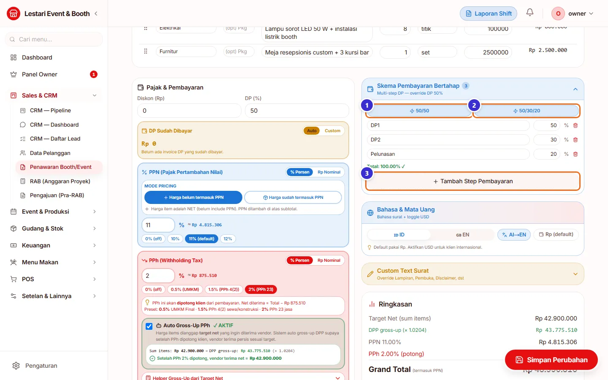Screen dimensions: 608x380
Task: Add a step with Tambah Step Pembayaran
Action: 473,181
